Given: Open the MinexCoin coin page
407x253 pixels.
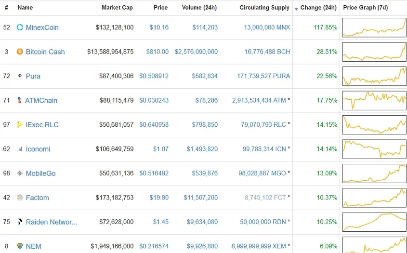Looking at the screenshot, I should [42, 27].
